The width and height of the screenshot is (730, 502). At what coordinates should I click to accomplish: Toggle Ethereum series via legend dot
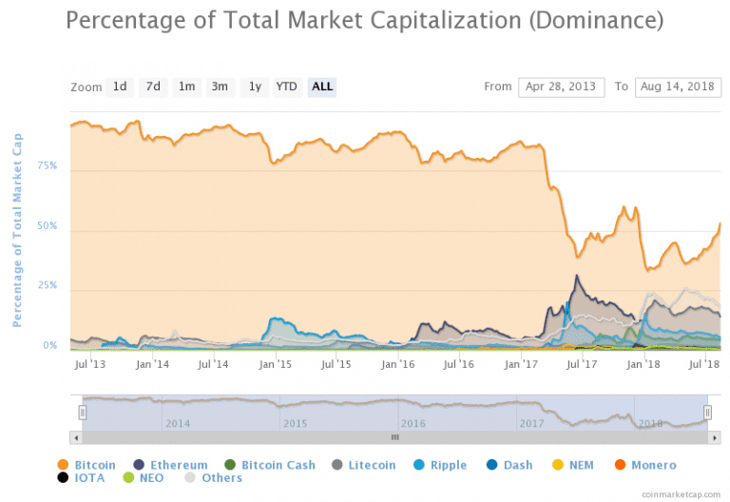[x=139, y=465]
